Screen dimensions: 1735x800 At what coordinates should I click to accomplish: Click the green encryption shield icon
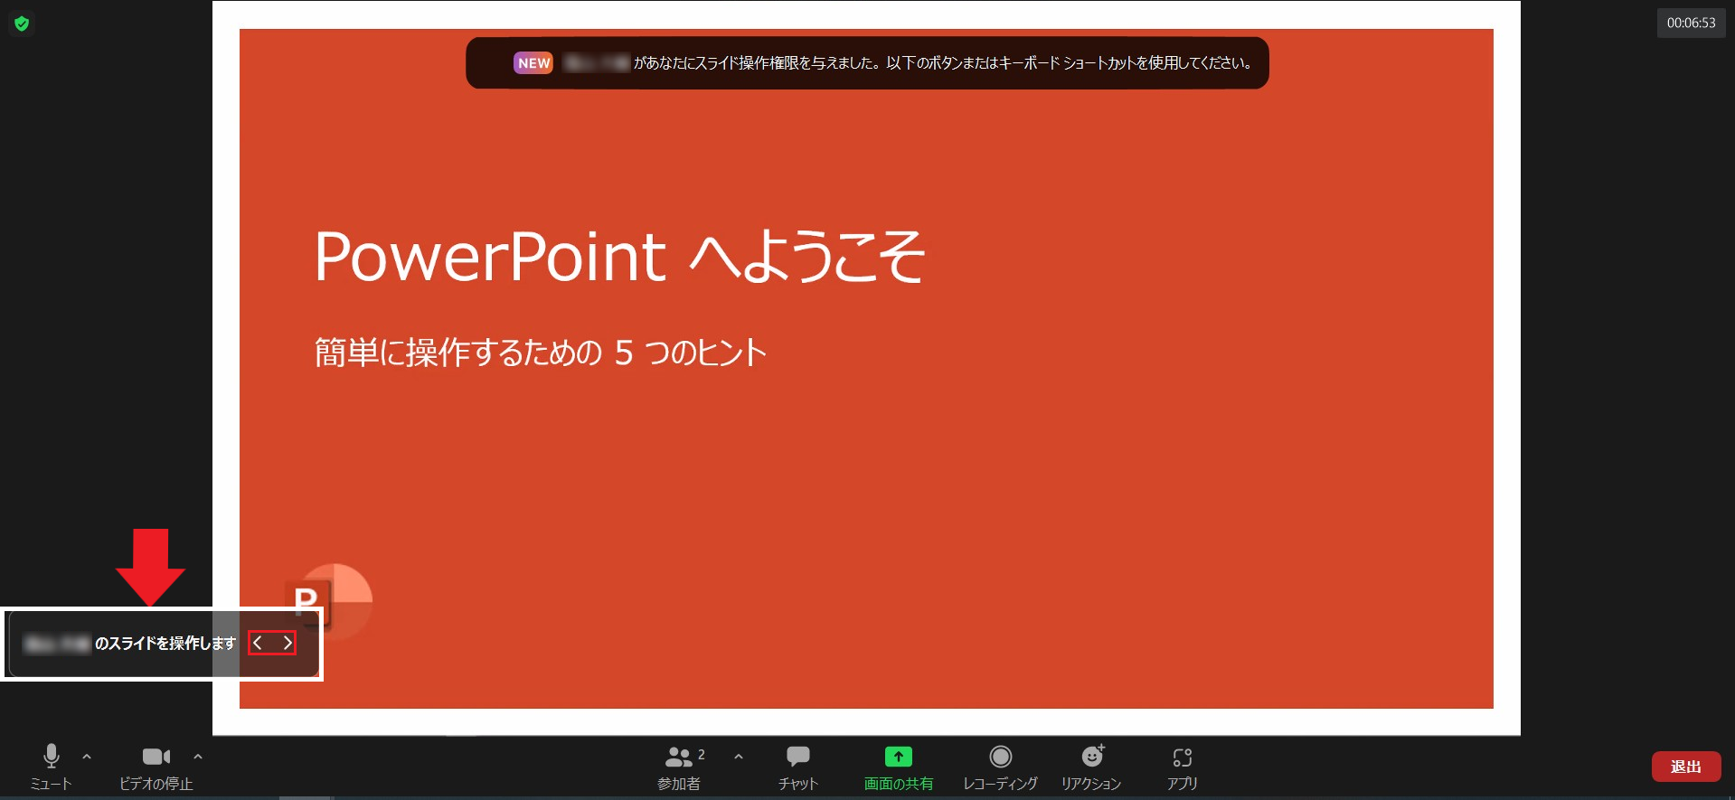(x=22, y=24)
